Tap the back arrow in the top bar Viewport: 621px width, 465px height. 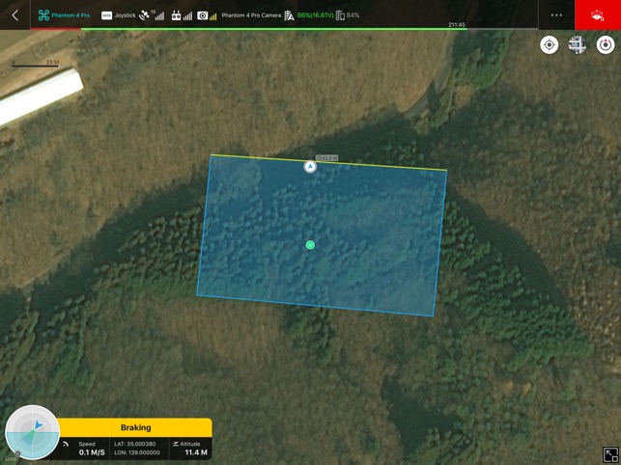coord(14,15)
